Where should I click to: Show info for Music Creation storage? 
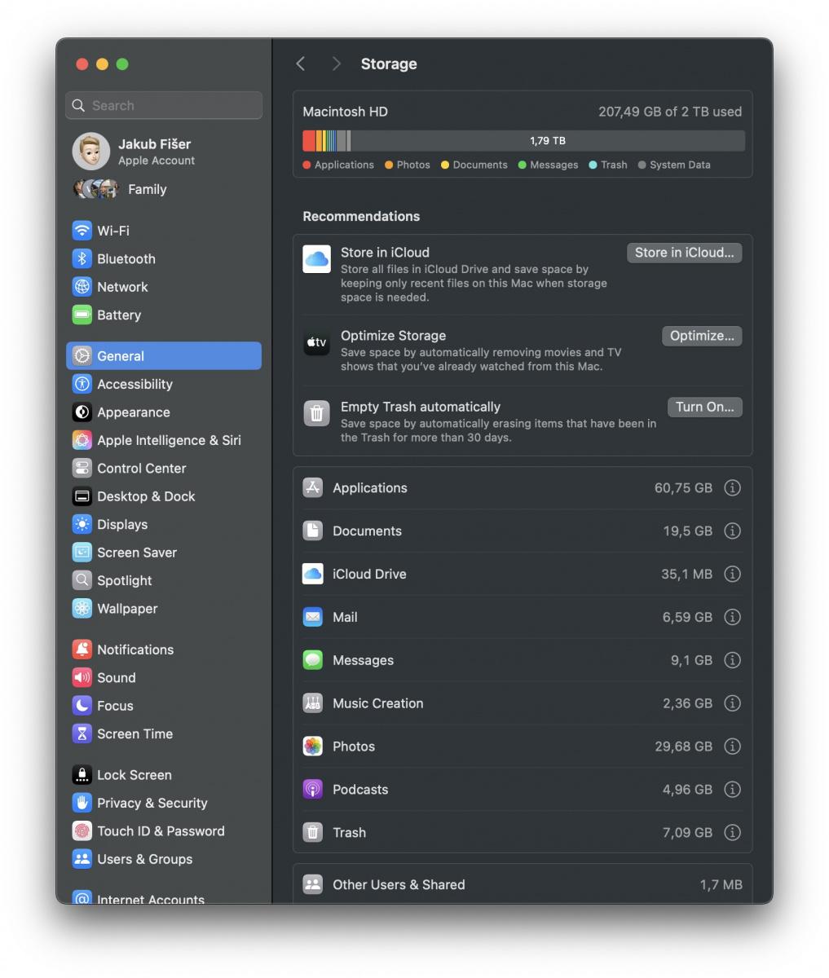[733, 703]
